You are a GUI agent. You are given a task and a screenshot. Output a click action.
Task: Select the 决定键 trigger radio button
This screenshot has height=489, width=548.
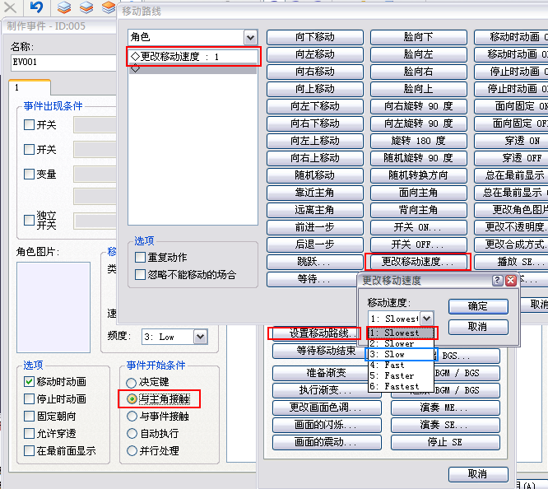click(x=132, y=382)
